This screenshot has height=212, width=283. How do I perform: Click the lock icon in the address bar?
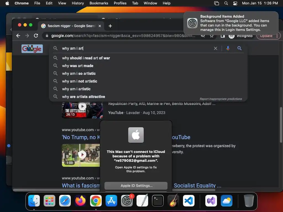pyautogui.click(x=47, y=36)
